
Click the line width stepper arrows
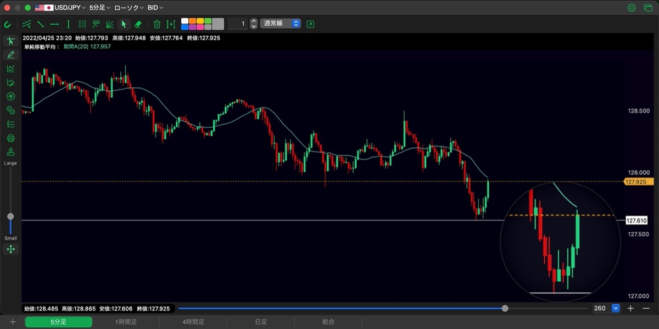click(x=254, y=24)
